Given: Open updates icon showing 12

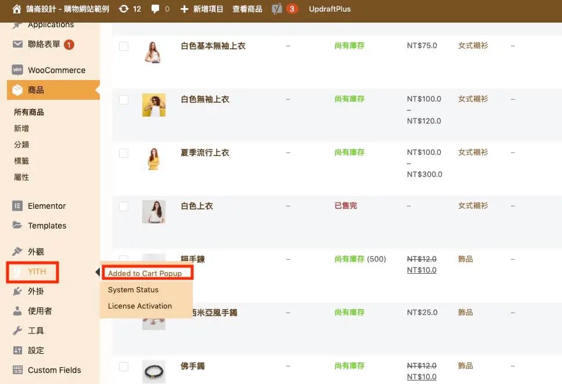Looking at the screenshot, I should (x=124, y=9).
